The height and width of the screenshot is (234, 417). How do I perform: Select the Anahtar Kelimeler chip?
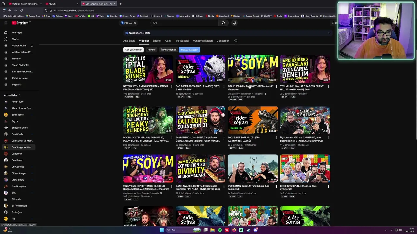coord(189,50)
